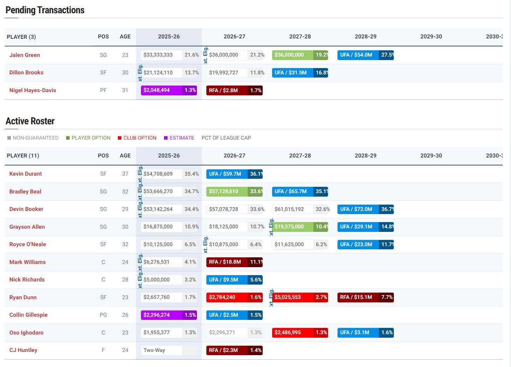Open Jalen Green's player page
This screenshot has width=511, height=367.
tap(24, 55)
